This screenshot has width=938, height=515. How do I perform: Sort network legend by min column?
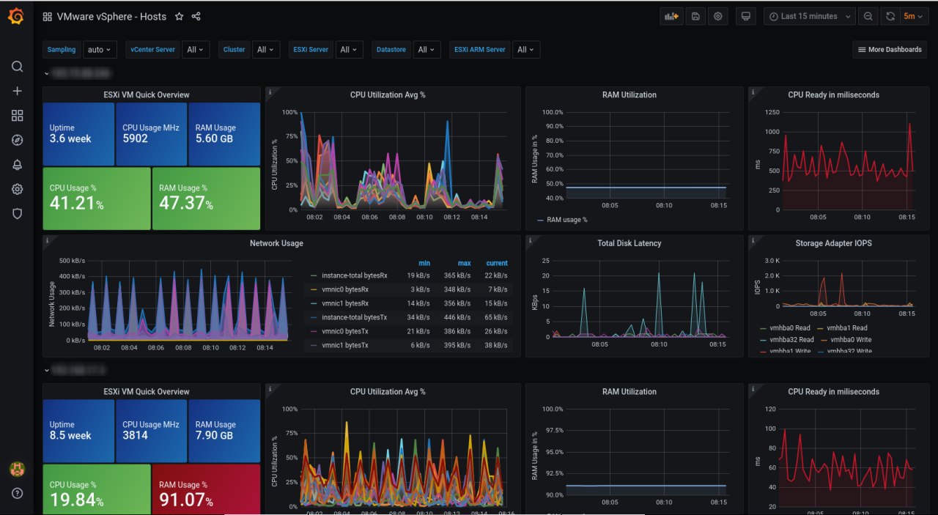click(424, 263)
